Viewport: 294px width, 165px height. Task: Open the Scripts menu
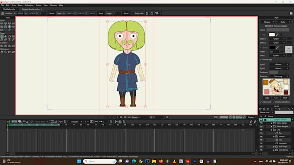pyautogui.click(x=38, y=6)
